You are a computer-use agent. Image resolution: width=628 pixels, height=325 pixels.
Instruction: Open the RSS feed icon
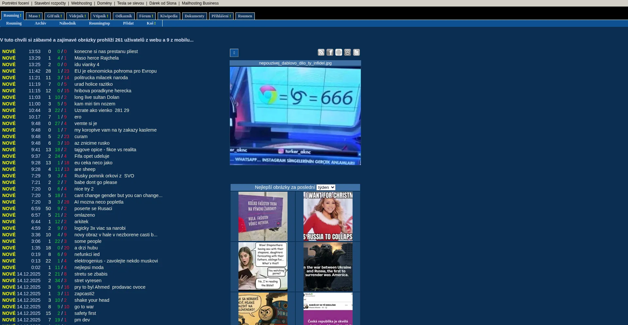[x=321, y=52]
